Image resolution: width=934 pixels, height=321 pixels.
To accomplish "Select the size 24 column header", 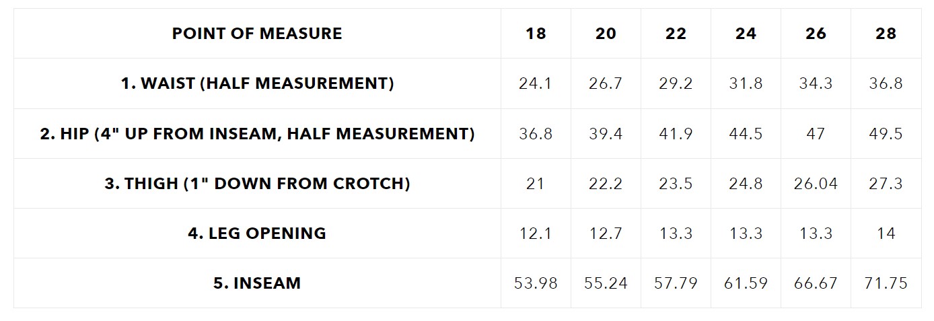I will tap(746, 34).
